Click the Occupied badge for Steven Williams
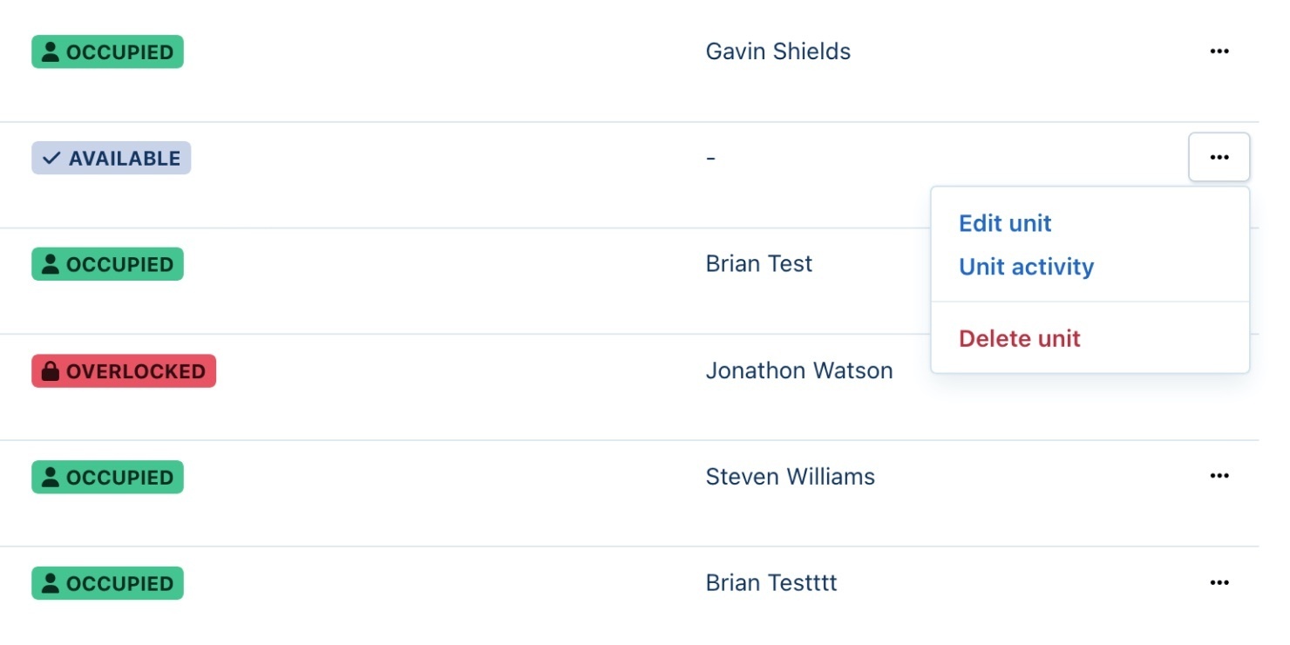 [107, 477]
